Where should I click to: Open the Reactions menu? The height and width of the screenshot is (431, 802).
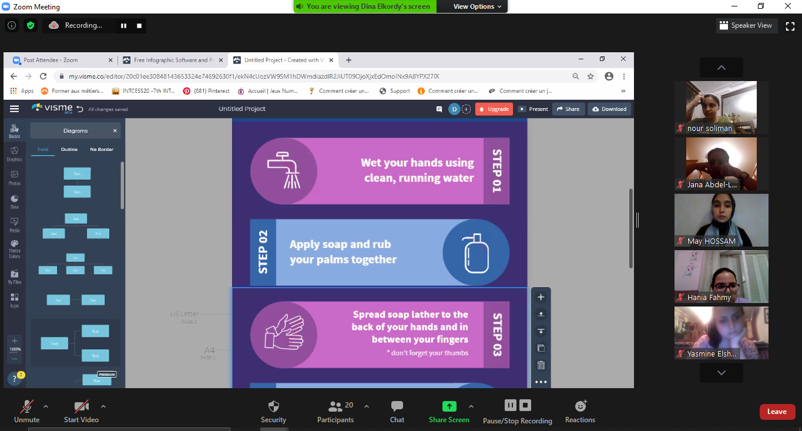(x=580, y=406)
